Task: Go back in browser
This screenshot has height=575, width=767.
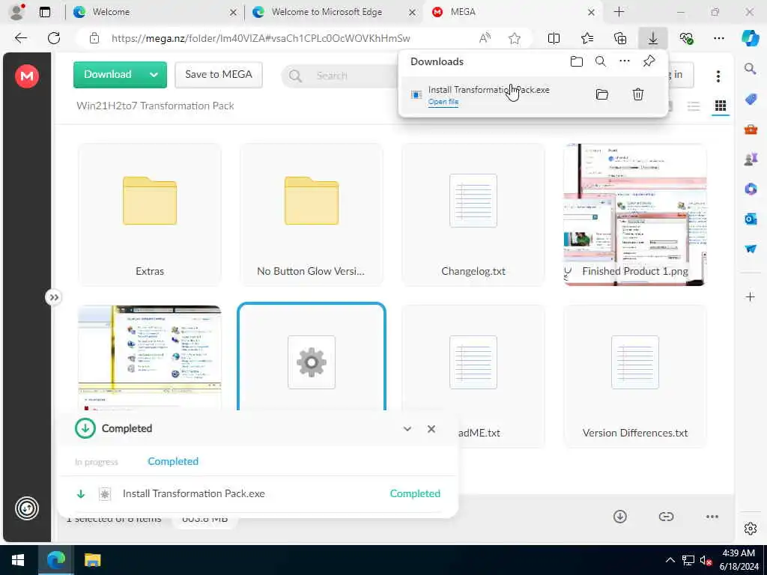Action: tap(20, 38)
